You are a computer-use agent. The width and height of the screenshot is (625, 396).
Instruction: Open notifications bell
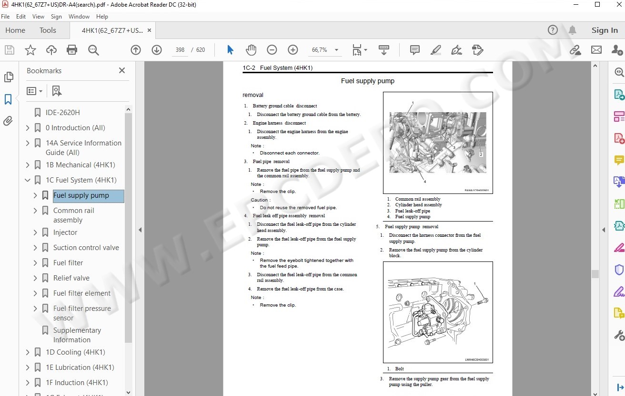pos(573,30)
